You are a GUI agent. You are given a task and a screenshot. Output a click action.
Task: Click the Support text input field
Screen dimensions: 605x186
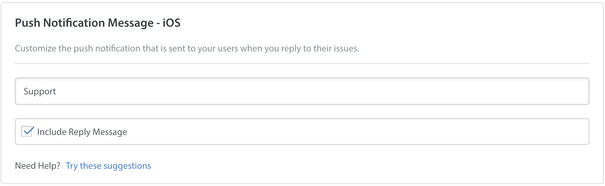302,91
